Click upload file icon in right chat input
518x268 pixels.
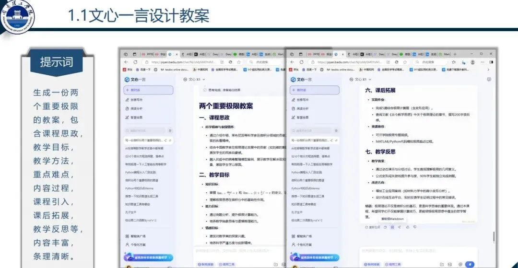(x=442, y=264)
